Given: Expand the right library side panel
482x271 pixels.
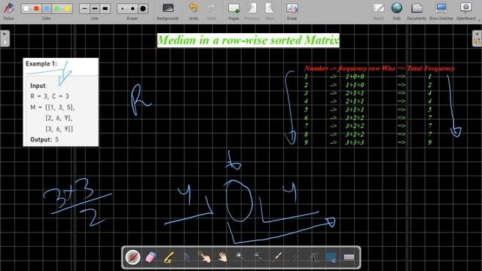Looking at the screenshot, I should 477,38.
